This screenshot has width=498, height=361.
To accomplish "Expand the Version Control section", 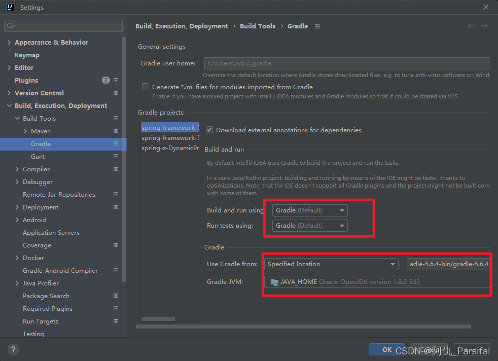I will point(9,93).
